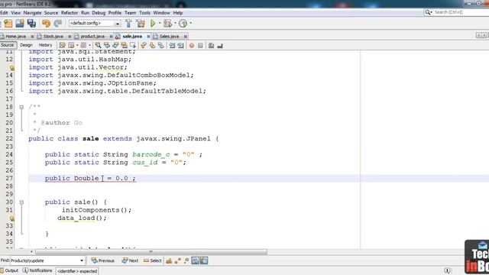Click the Save All icon
The height and width of the screenshot is (275, 489).
point(31,24)
